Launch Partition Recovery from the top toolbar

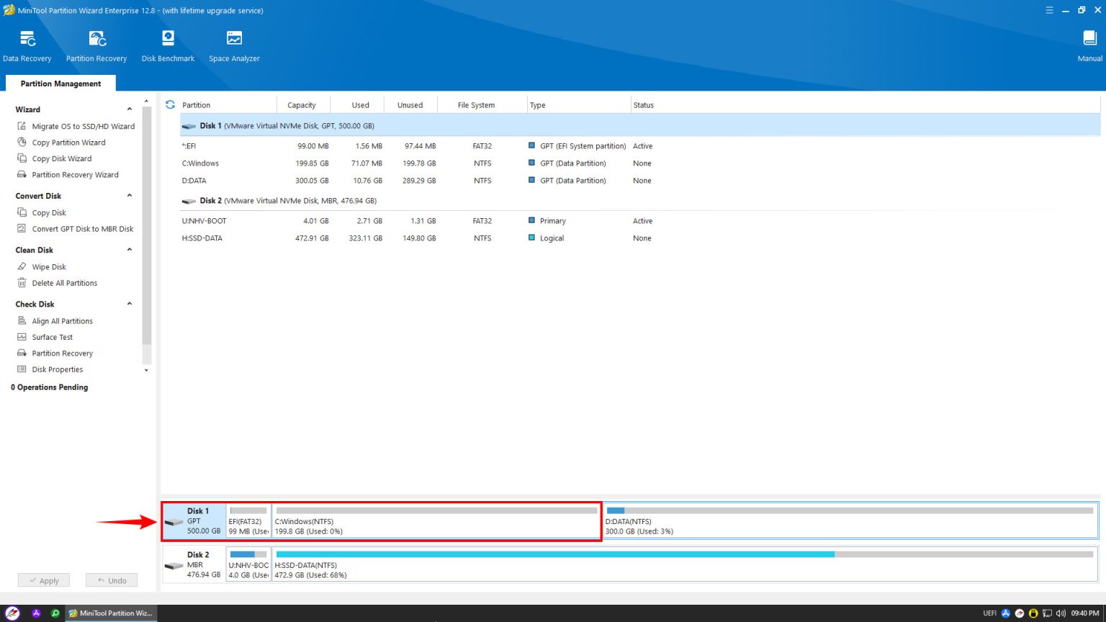[x=96, y=45]
